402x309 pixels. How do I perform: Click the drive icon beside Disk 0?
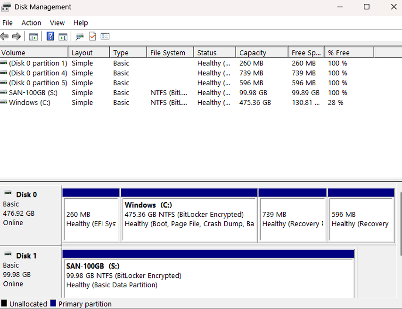coord(7,194)
